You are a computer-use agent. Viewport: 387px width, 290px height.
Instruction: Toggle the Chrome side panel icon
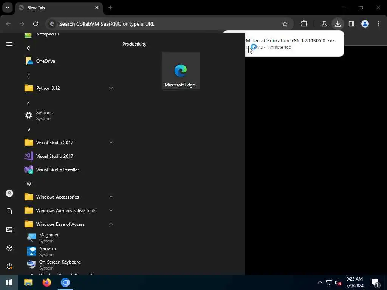point(351,24)
